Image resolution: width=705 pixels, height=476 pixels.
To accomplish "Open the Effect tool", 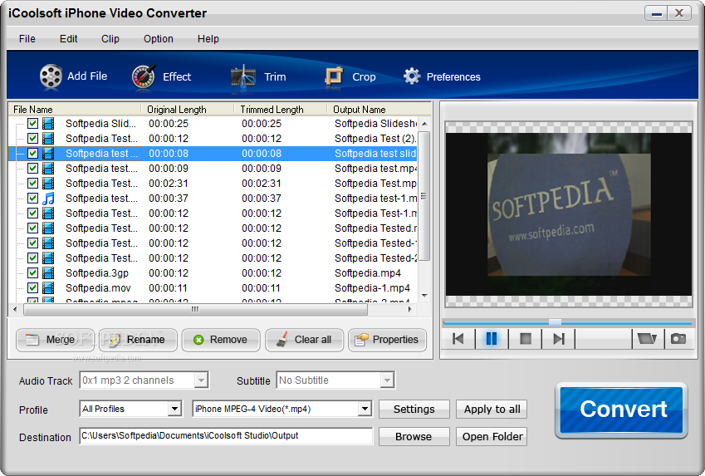I will pyautogui.click(x=161, y=77).
